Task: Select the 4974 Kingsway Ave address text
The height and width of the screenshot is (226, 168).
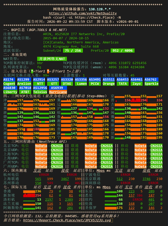Action: click(x=71, y=46)
